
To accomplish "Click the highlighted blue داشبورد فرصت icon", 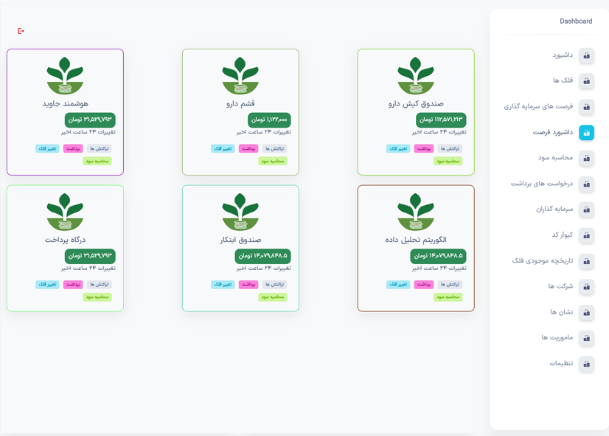I will [x=587, y=133].
